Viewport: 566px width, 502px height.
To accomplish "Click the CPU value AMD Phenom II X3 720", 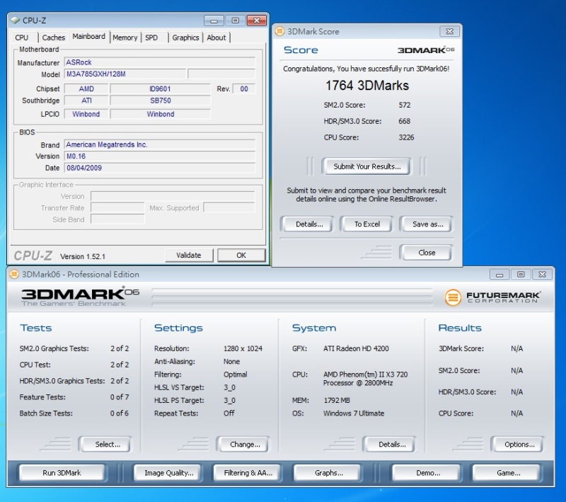I will click(x=365, y=379).
